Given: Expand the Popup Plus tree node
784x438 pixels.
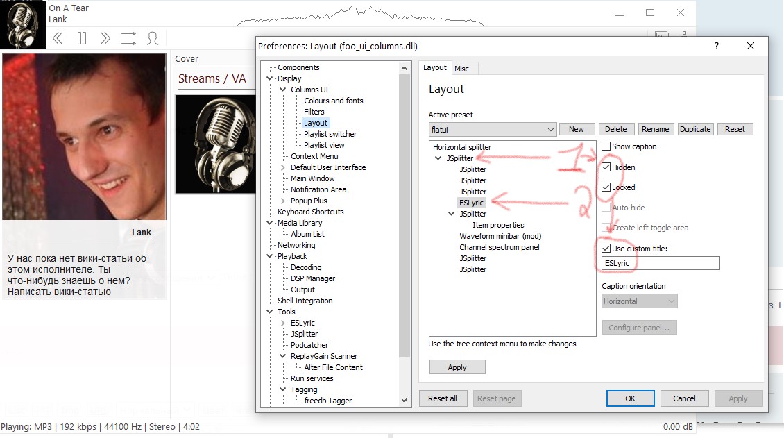Looking at the screenshot, I should click(283, 201).
